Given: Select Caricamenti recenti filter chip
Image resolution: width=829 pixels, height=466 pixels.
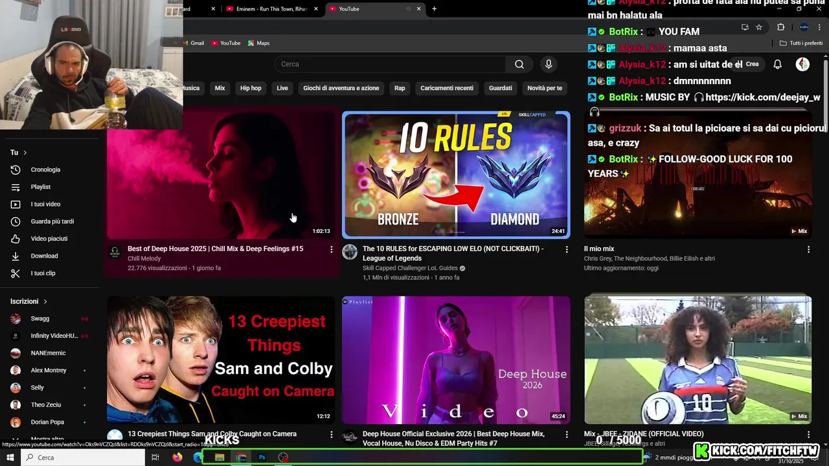Looking at the screenshot, I should [447, 88].
